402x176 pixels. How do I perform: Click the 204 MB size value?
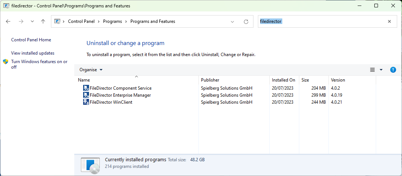[318, 88]
